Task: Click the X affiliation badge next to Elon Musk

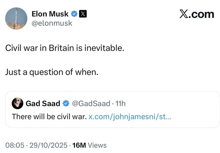Action: [x=82, y=14]
